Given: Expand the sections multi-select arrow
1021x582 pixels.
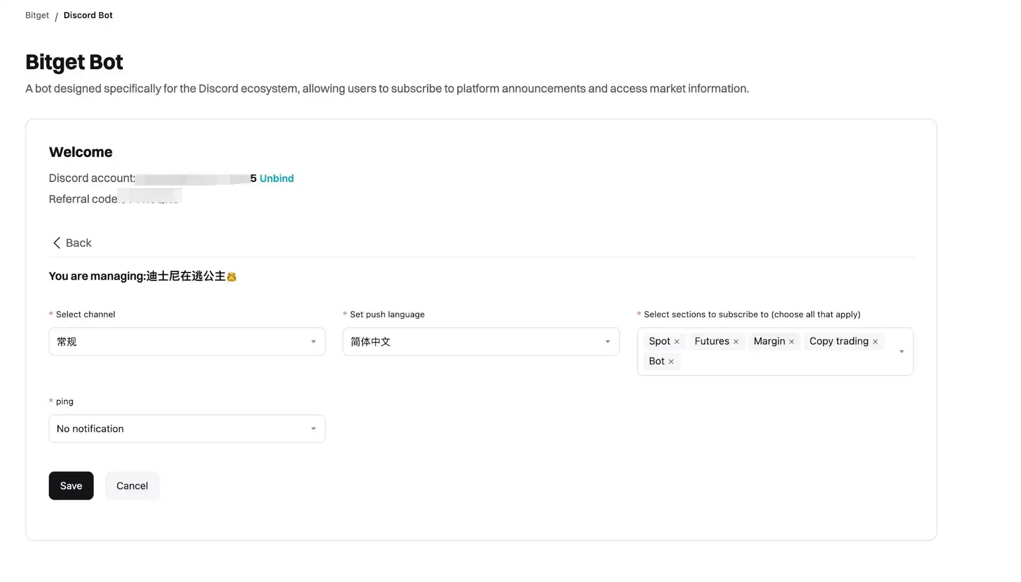Looking at the screenshot, I should tap(901, 352).
